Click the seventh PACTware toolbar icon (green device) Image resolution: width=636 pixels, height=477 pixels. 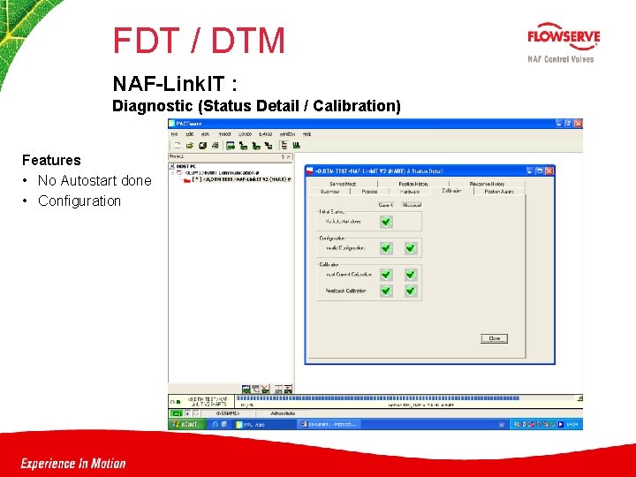click(256, 146)
